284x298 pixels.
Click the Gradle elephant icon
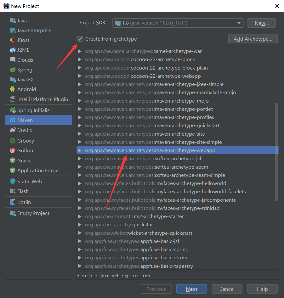13,130
